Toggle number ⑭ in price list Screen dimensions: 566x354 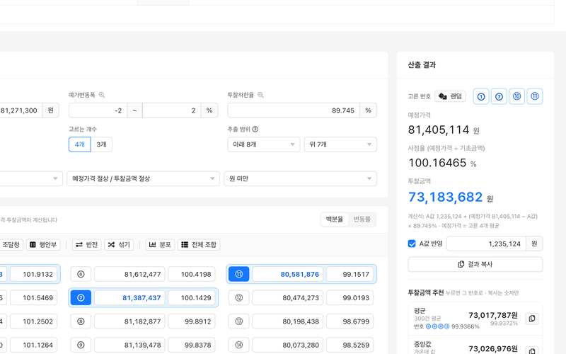[x=239, y=345]
